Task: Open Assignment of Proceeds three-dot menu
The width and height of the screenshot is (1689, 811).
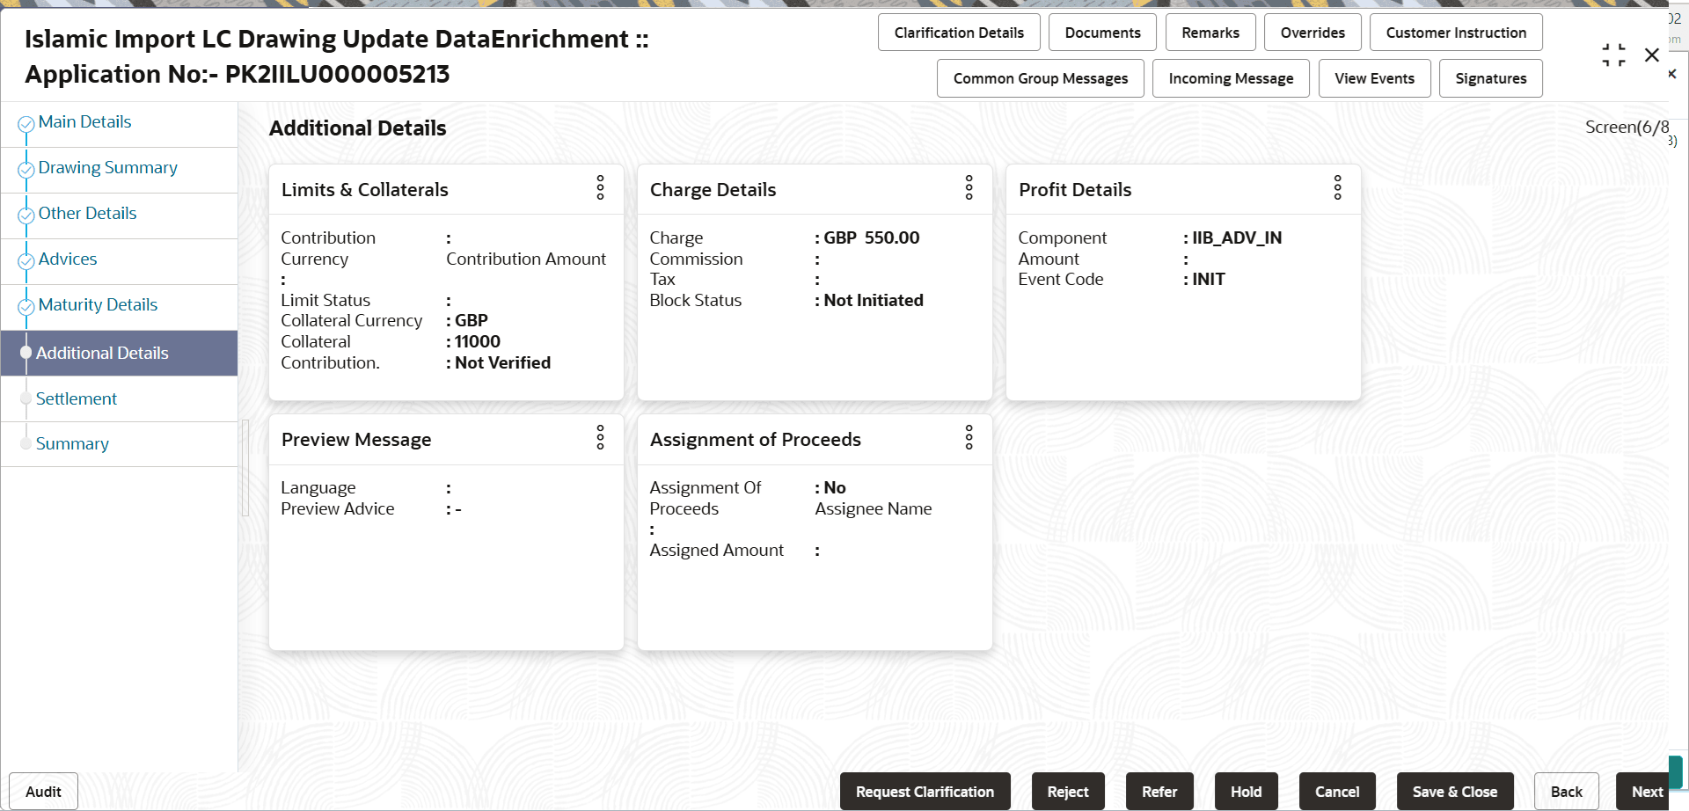Action: 969,437
